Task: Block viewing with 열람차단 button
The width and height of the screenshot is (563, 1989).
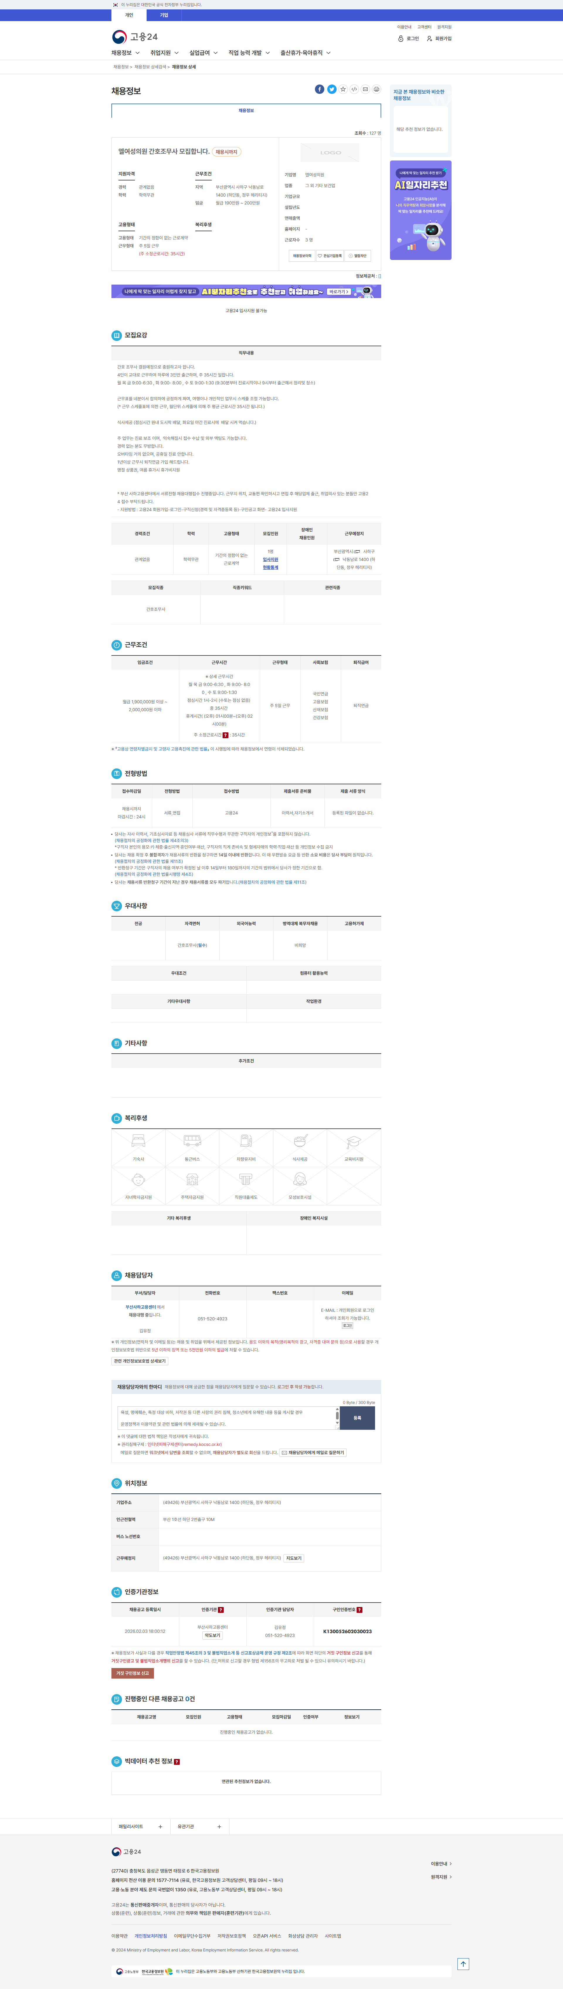Action: click(357, 256)
